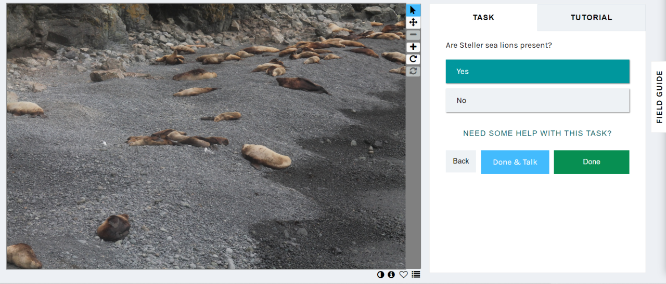Screen dimensions: 666x284
Task: Choose Yes for Steller sea lions present
Action: (x=537, y=72)
